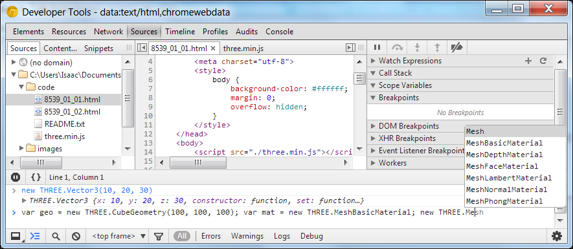Open the Network panel
573x249 pixels.
click(x=109, y=32)
